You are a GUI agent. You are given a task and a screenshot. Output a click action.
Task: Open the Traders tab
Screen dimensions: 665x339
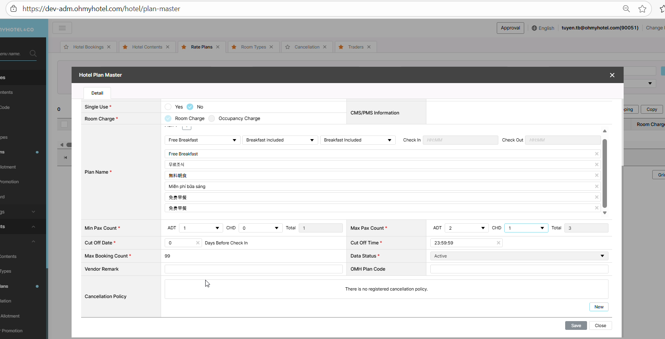(x=356, y=47)
